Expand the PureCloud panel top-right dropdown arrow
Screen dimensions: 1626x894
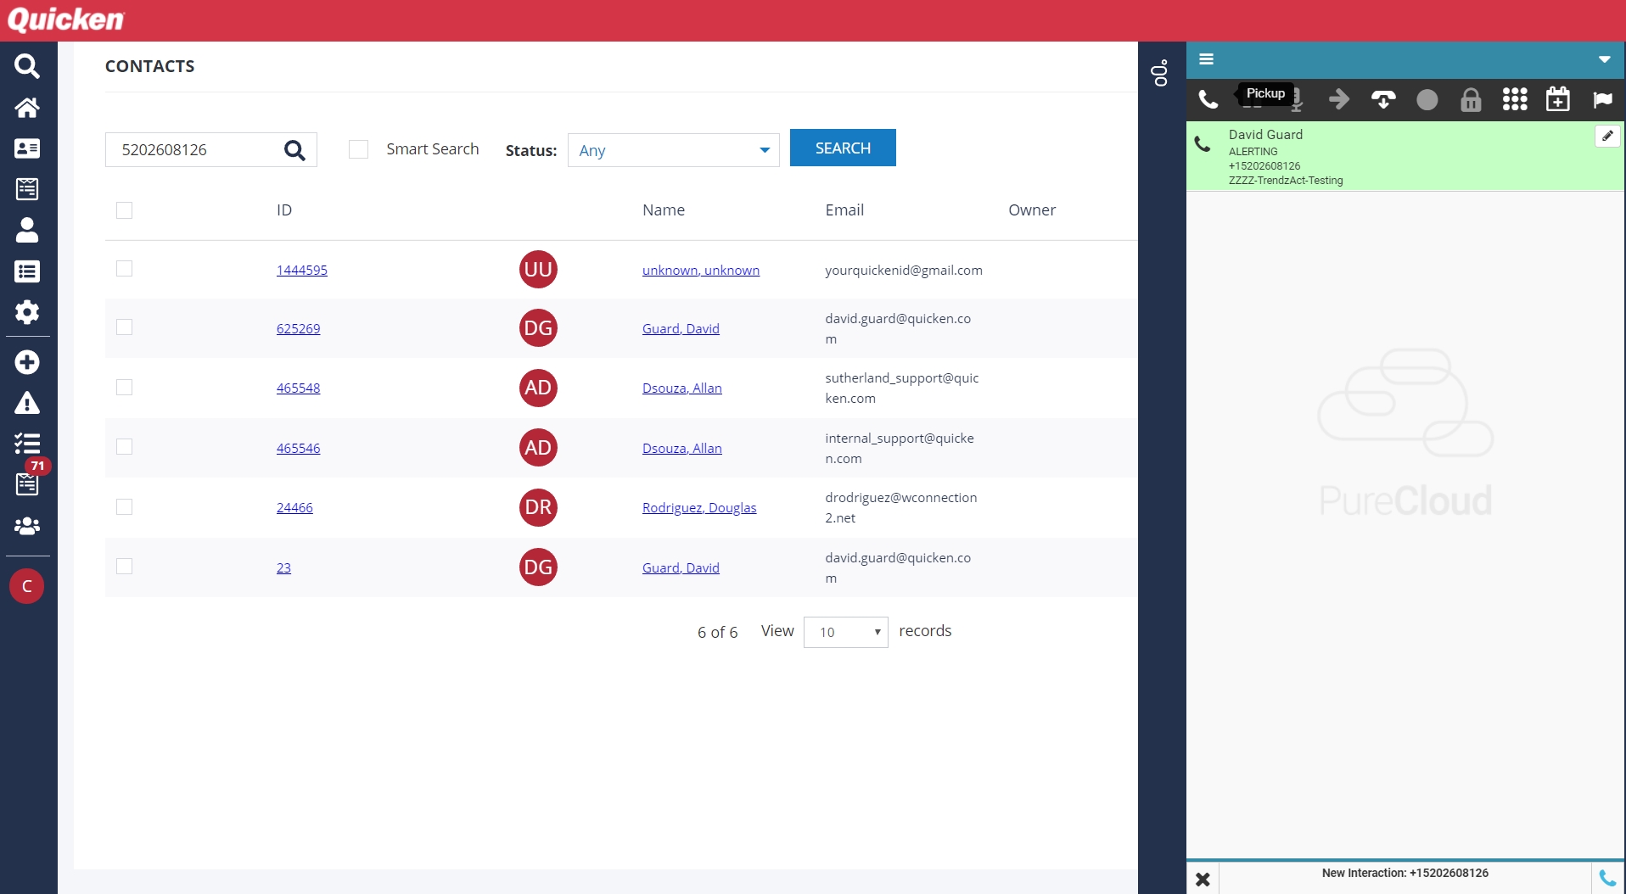(1604, 59)
